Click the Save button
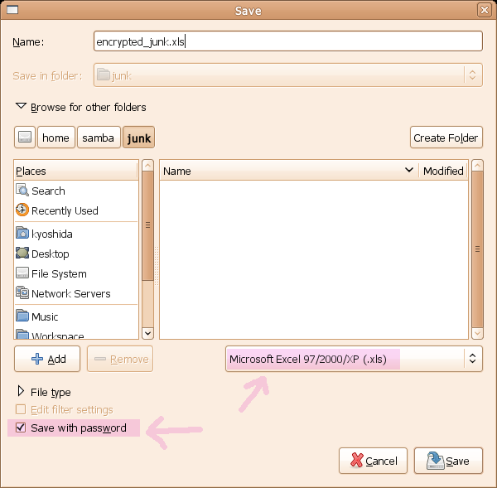Image resolution: width=497 pixels, height=488 pixels. click(x=448, y=461)
